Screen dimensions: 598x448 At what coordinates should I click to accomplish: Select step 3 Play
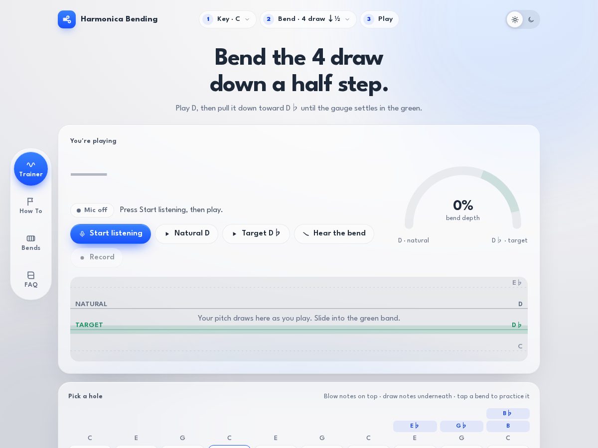click(379, 19)
